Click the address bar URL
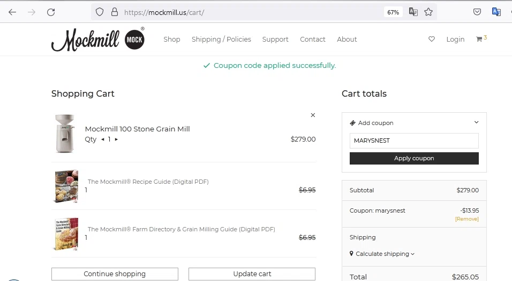Screen dimensions: 512x281 click(x=164, y=12)
